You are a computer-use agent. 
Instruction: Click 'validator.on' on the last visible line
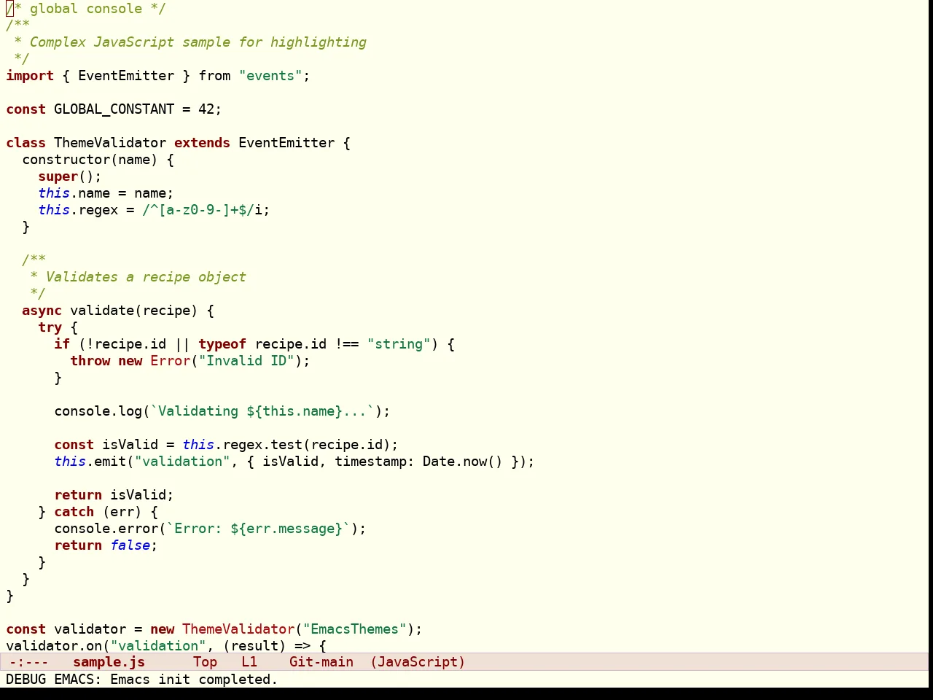[x=54, y=646]
